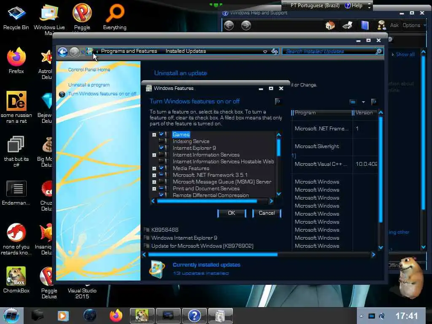Image resolution: width=432 pixels, height=324 pixels.
Task: Click PT Portuguese (Brazil) language selector
Action: click(x=315, y=5)
